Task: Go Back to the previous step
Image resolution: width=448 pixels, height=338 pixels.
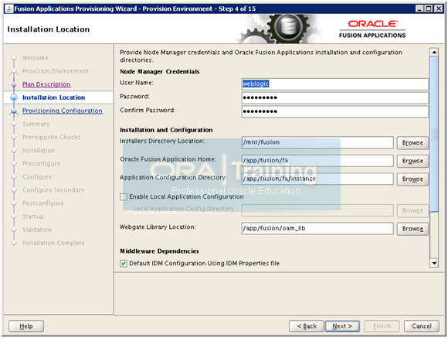Action: pyautogui.click(x=307, y=326)
